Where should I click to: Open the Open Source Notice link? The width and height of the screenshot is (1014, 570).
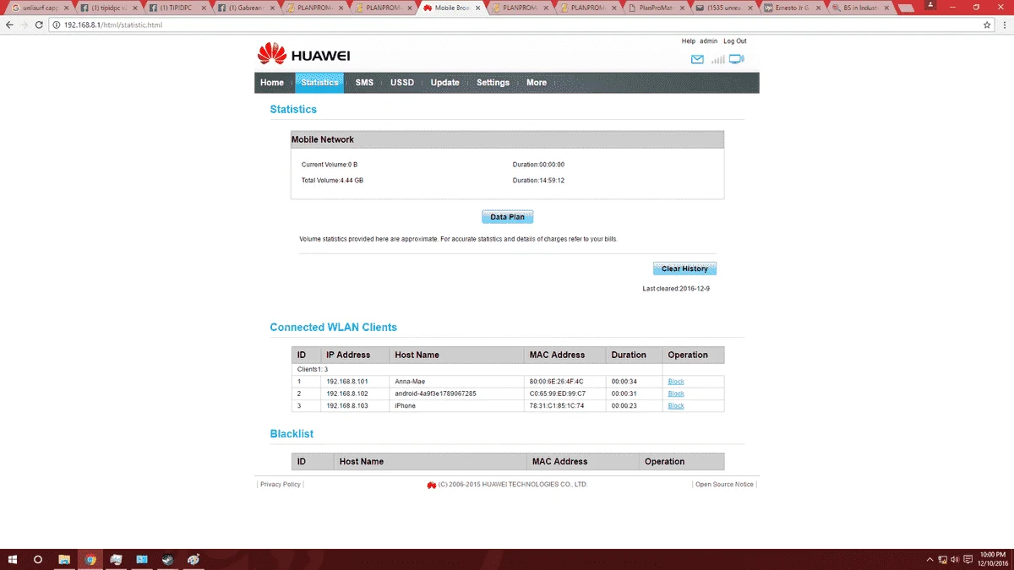(724, 485)
